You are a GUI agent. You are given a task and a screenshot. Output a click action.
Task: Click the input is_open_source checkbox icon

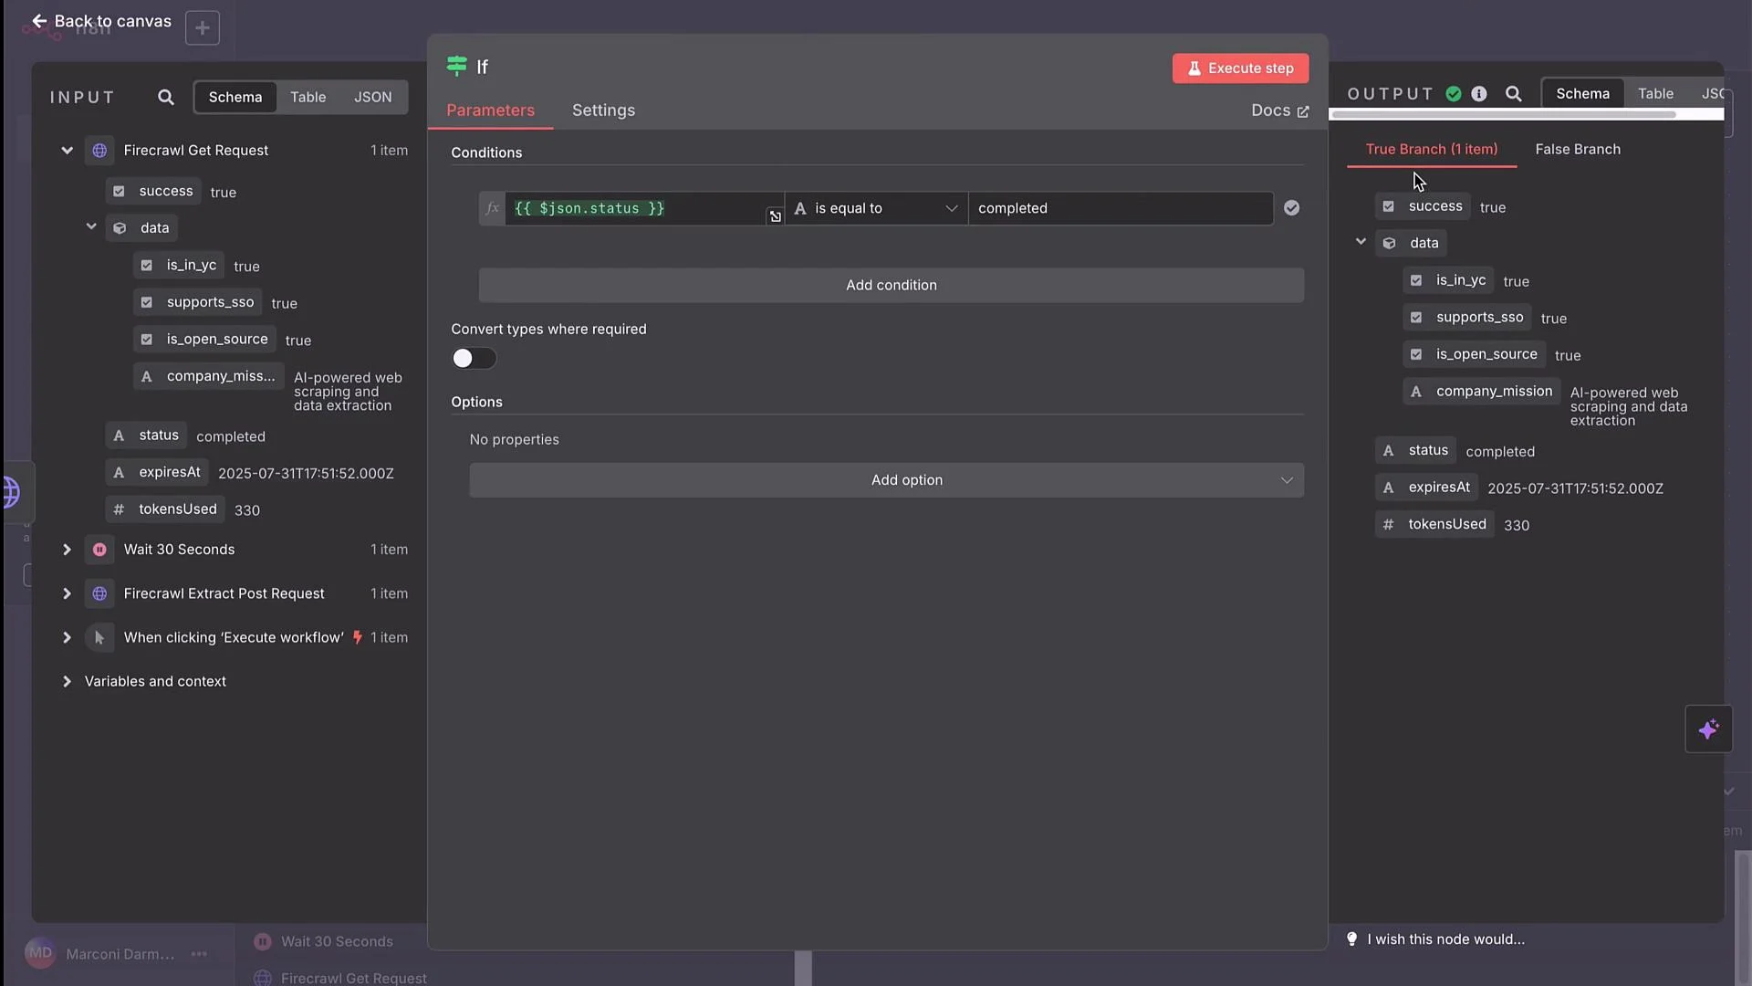tap(146, 340)
